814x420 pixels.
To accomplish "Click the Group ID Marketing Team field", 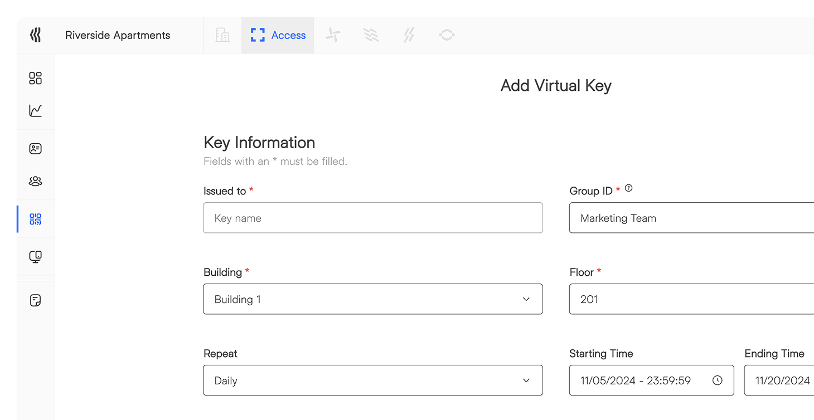I will (691, 218).
